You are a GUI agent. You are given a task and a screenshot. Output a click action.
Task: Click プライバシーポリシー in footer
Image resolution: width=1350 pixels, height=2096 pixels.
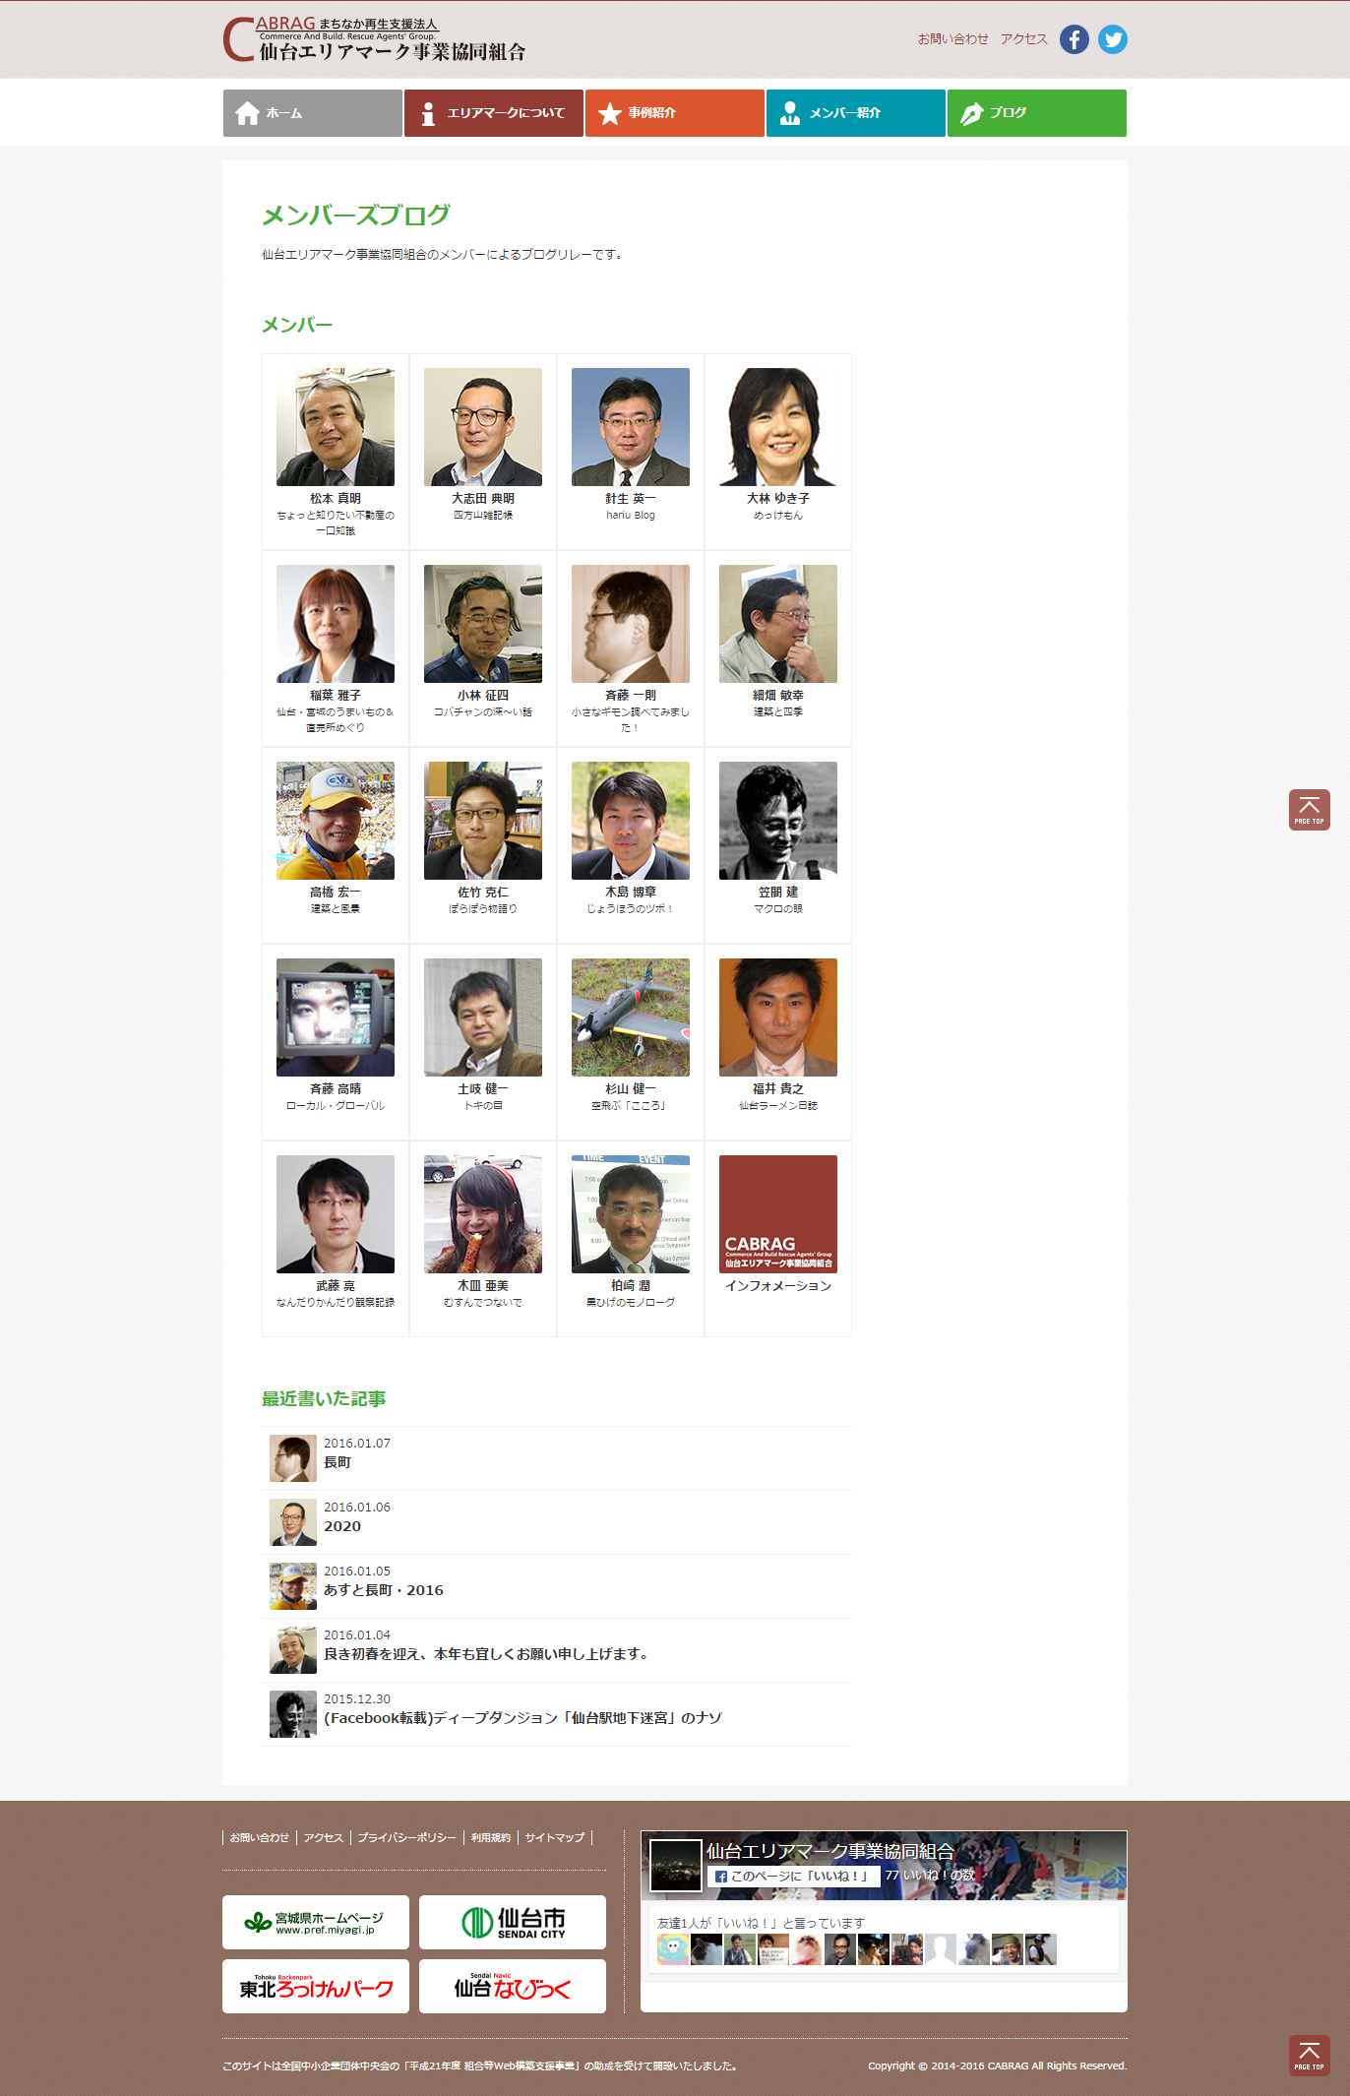(406, 1837)
